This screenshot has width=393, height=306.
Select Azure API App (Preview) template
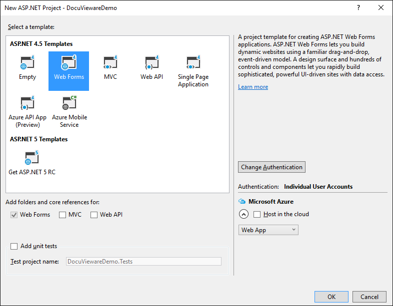(27, 103)
